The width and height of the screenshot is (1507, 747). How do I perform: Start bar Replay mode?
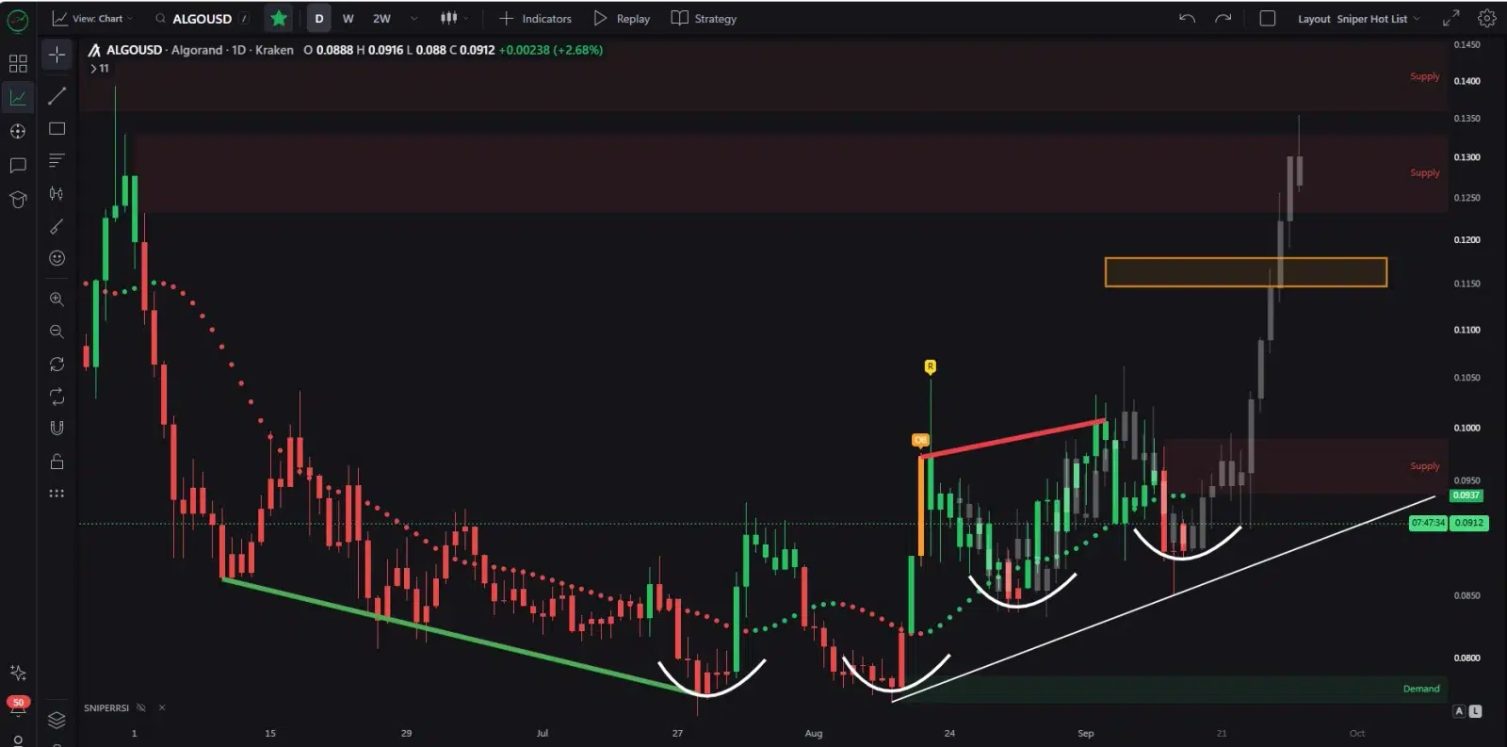pyautogui.click(x=622, y=18)
